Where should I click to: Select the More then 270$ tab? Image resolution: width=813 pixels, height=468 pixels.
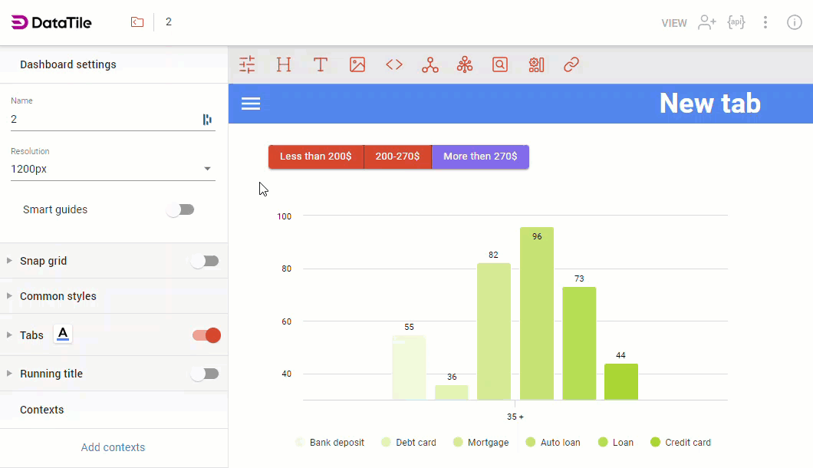coord(480,157)
